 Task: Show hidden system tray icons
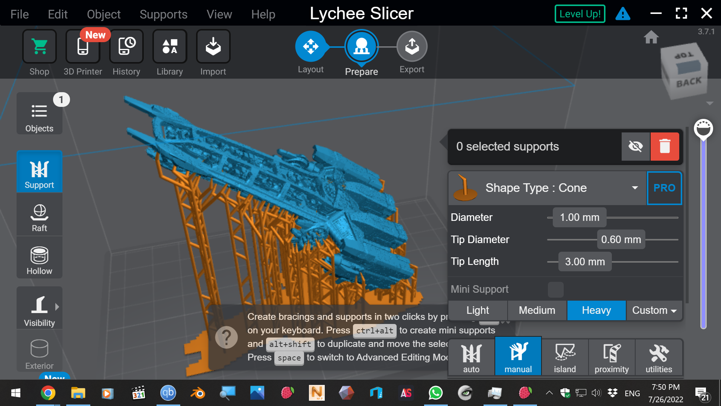pyautogui.click(x=549, y=393)
